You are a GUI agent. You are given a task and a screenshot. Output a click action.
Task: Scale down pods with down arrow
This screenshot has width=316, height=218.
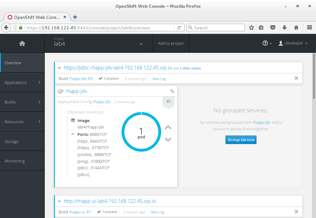pyautogui.click(x=168, y=140)
